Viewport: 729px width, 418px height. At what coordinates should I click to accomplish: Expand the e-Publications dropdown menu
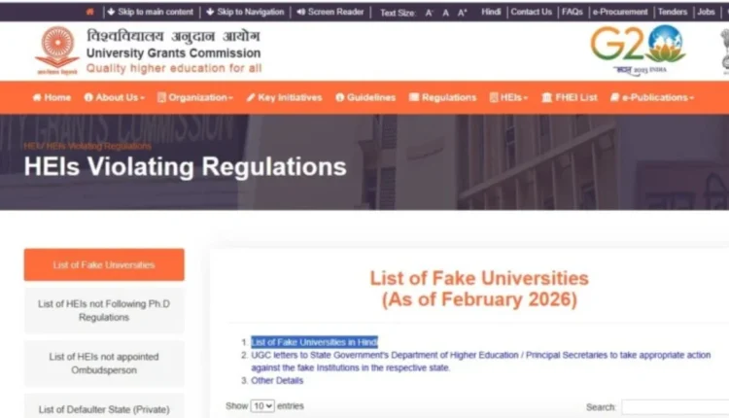pos(652,97)
